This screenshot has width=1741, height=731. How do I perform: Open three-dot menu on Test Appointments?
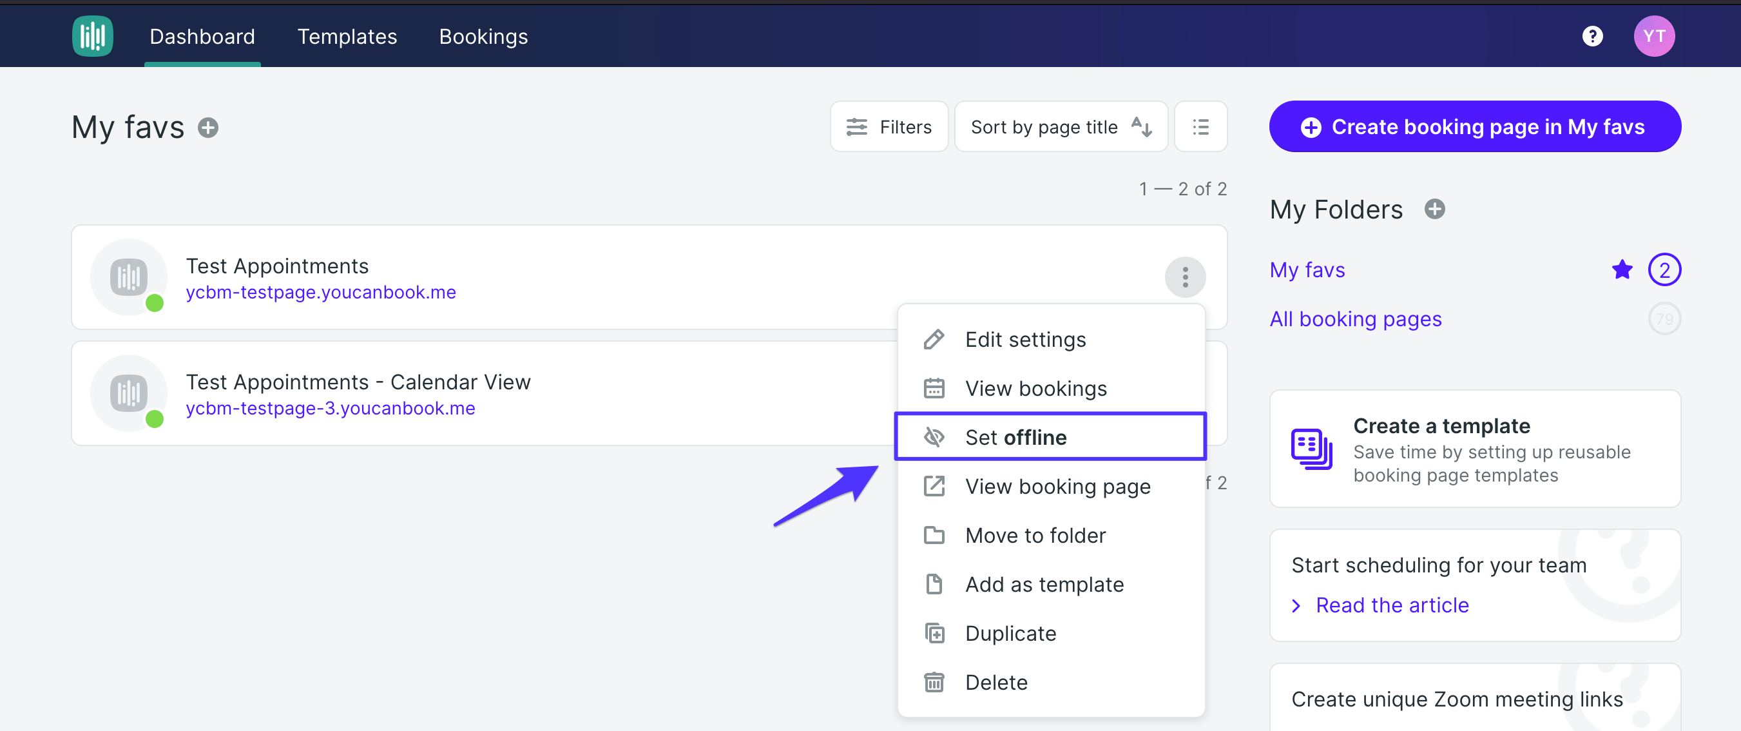pos(1185,277)
